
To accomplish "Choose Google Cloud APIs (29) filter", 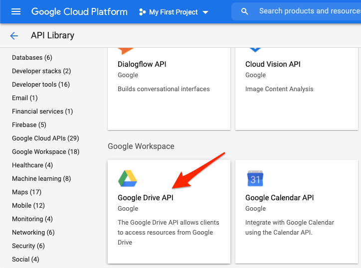I will tap(45, 138).
